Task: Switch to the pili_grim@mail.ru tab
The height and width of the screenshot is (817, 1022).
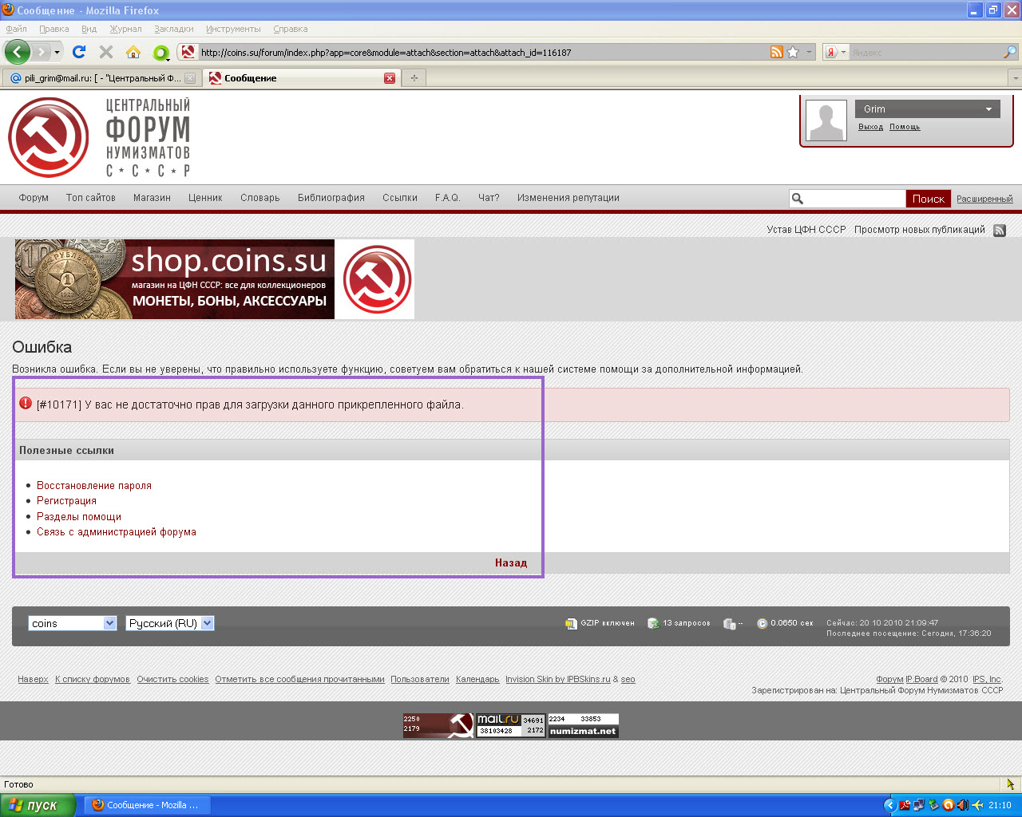Action: (101, 78)
